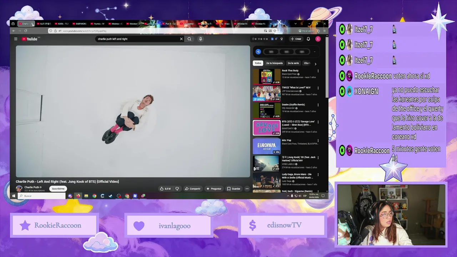Open the list-all-tabs dropdown arrow
This screenshot has width=457, height=257.
[295, 24]
